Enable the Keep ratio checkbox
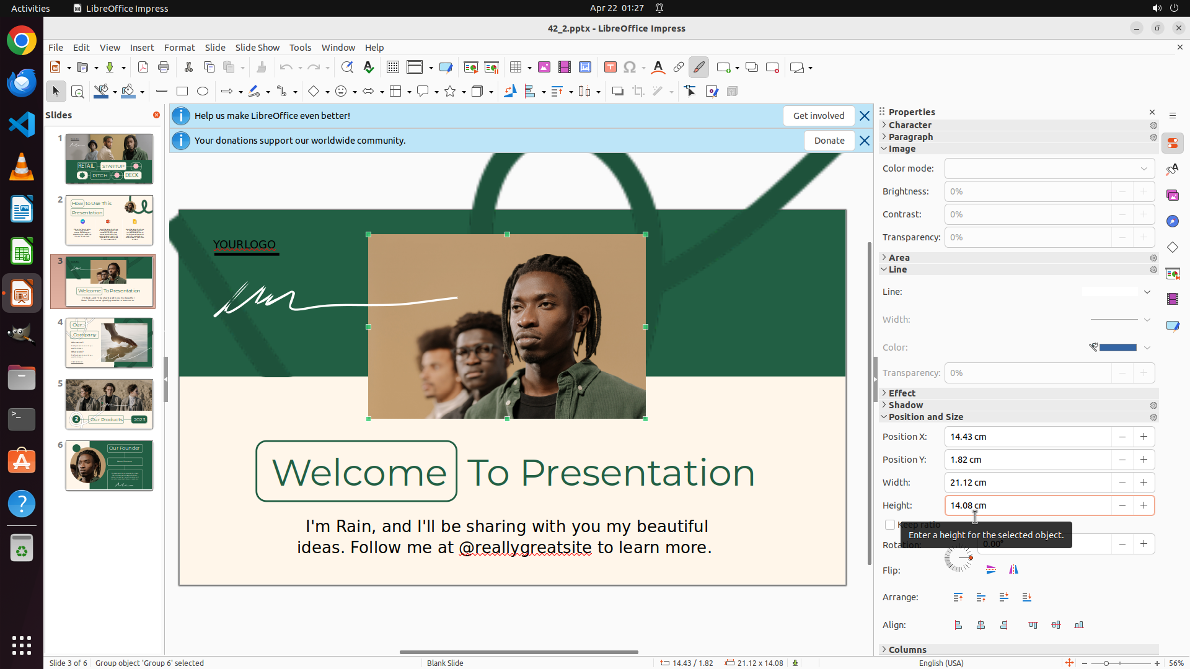Image resolution: width=1190 pixels, height=669 pixels. pyautogui.click(x=890, y=525)
